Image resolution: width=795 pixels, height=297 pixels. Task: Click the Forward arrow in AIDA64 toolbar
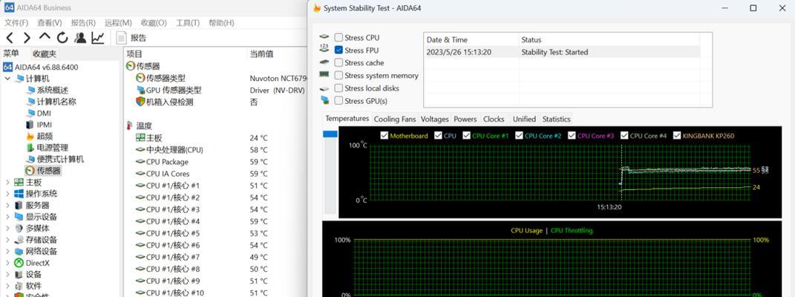[x=27, y=38]
